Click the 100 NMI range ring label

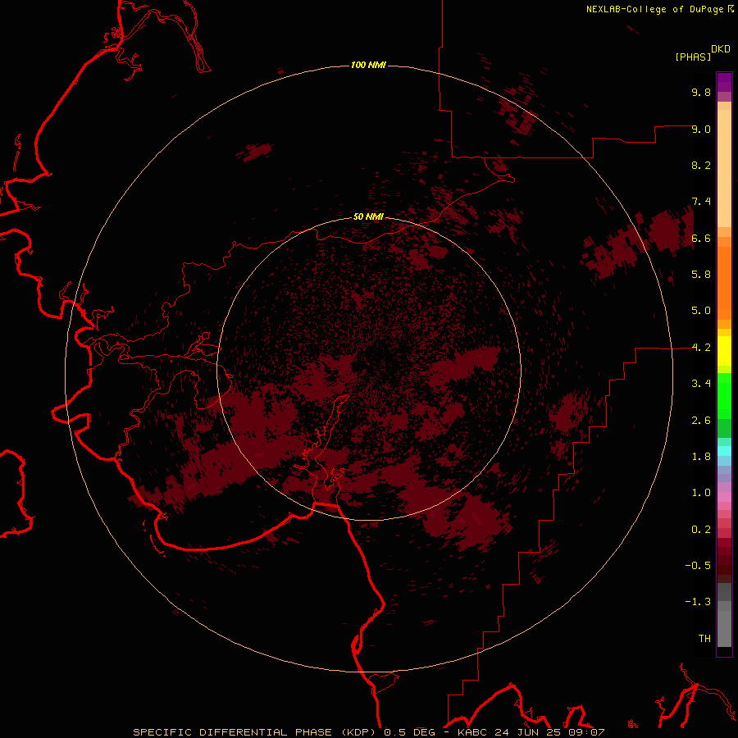tap(368, 65)
